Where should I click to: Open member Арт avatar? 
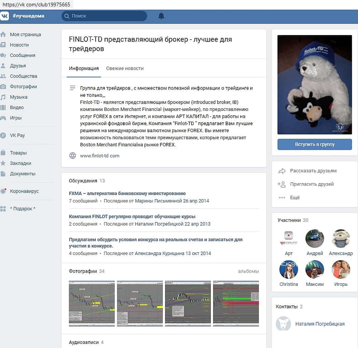289,239
